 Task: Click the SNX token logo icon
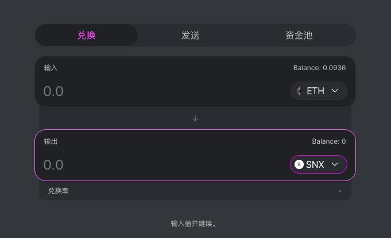(299, 164)
